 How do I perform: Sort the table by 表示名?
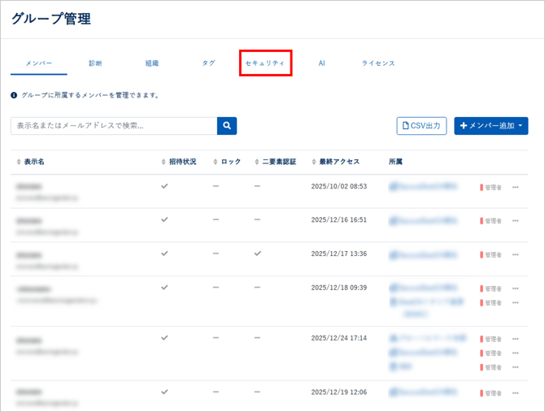(x=31, y=162)
